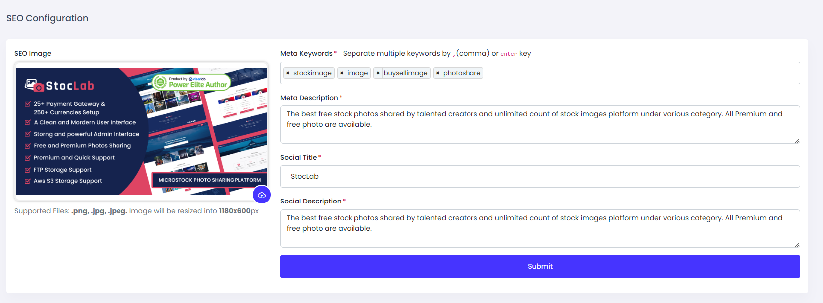Remove the buysellimage keyword tag
The height and width of the screenshot is (303, 823).
[378, 73]
